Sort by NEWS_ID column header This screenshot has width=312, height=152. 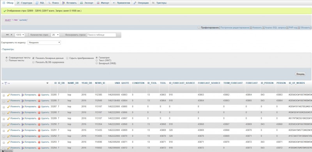coord(100,83)
